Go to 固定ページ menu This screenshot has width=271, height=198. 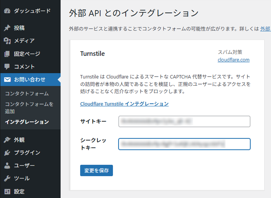(30, 54)
